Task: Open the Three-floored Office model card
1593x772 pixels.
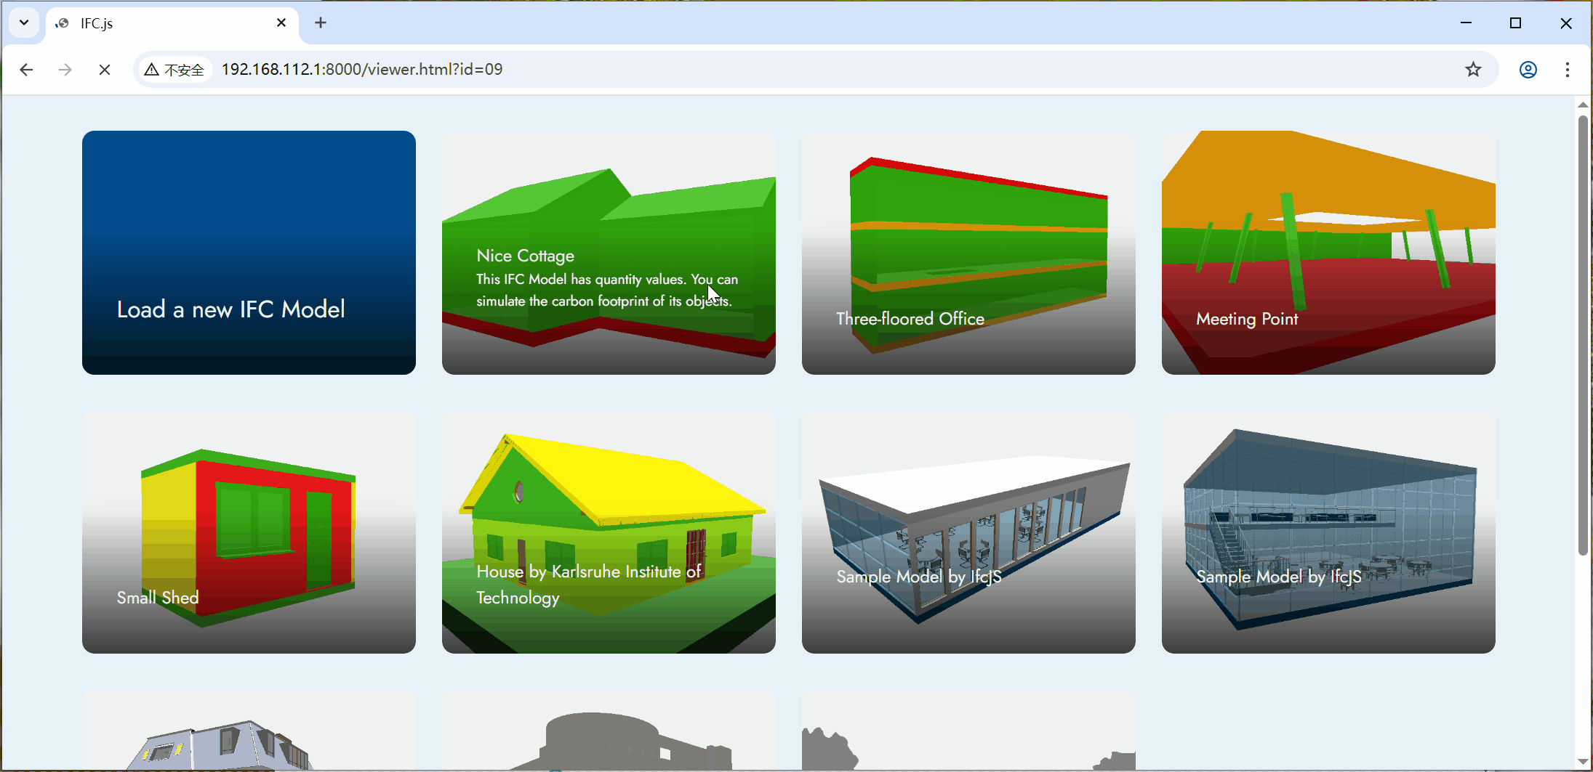Action: (x=968, y=253)
